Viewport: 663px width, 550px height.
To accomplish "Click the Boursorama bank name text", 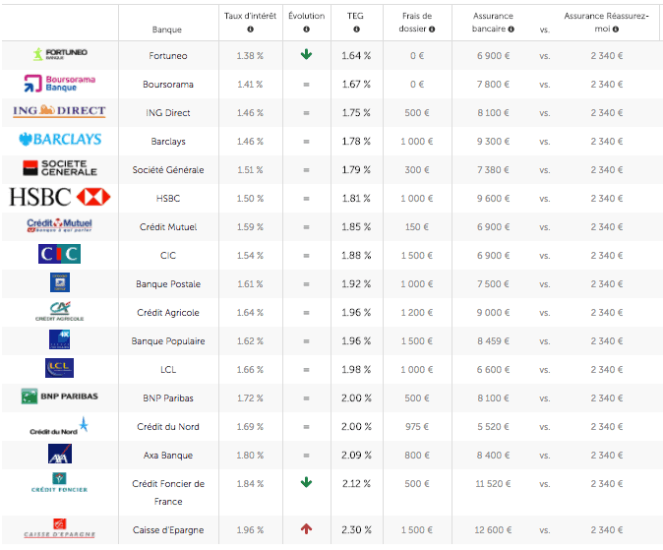I will pyautogui.click(x=167, y=85).
